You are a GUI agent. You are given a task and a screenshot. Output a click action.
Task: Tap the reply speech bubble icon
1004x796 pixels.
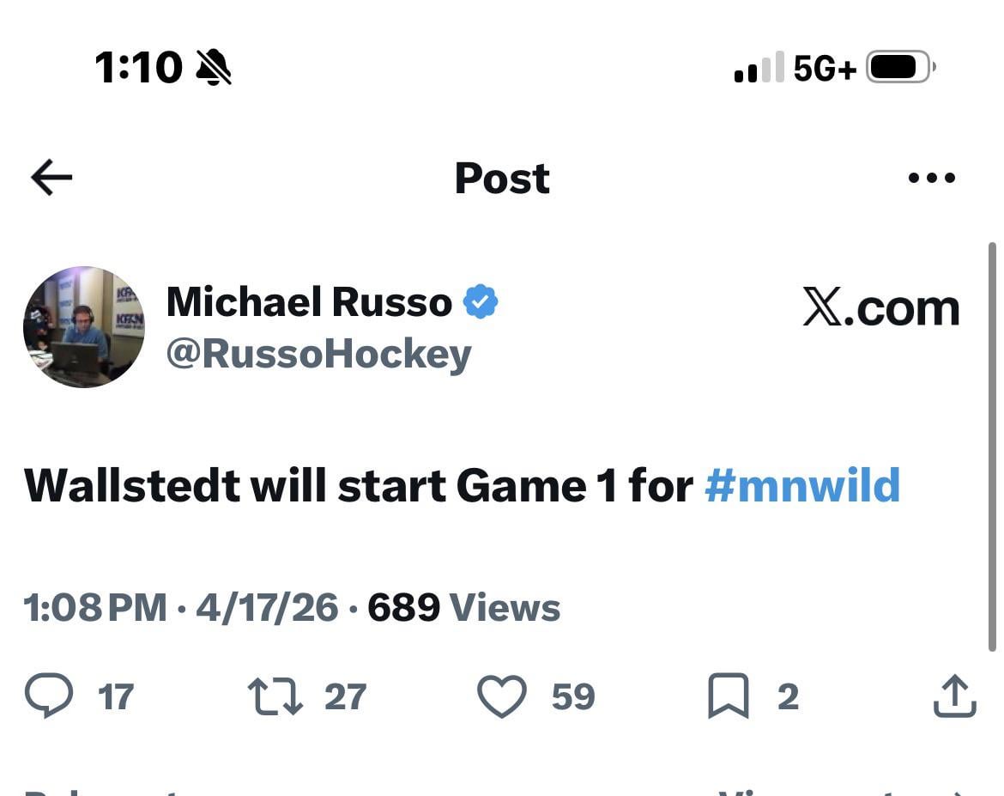[x=49, y=696]
